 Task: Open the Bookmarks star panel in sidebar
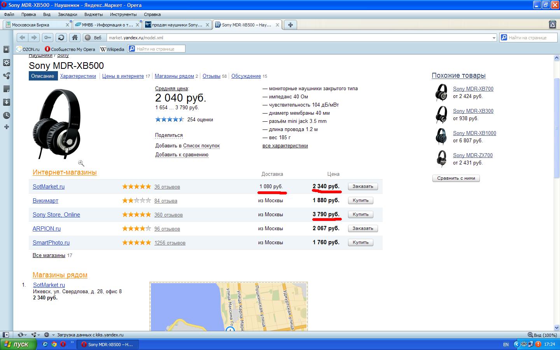(6, 49)
